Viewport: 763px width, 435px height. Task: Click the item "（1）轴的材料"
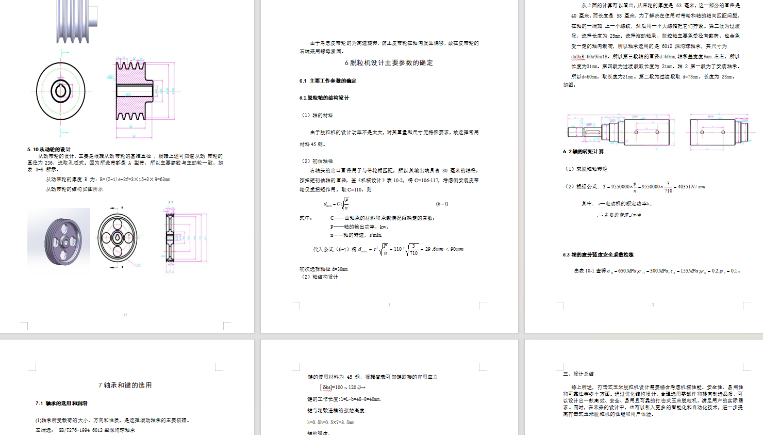coord(317,115)
